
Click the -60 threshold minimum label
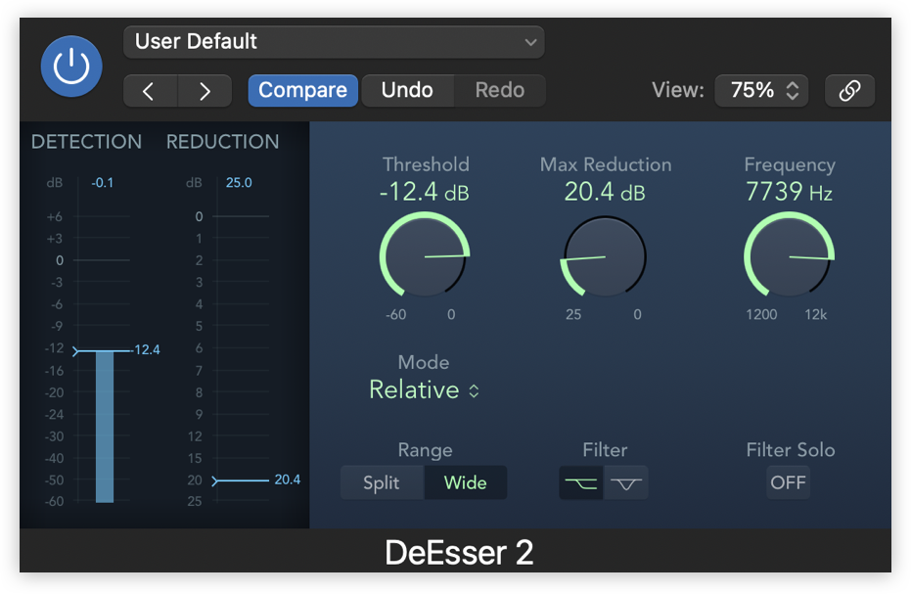tap(395, 314)
